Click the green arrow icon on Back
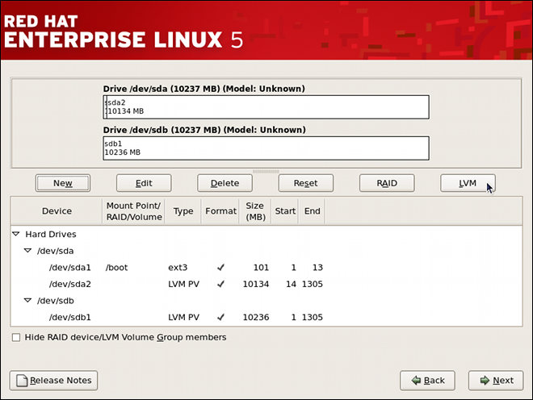Viewport: 533px width, 400px height. click(416, 381)
